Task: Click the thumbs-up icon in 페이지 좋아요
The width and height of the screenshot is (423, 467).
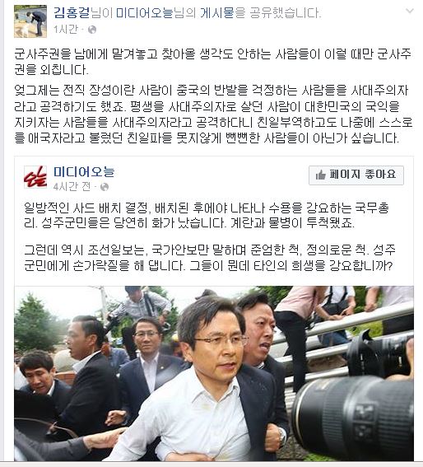Action: (320, 175)
